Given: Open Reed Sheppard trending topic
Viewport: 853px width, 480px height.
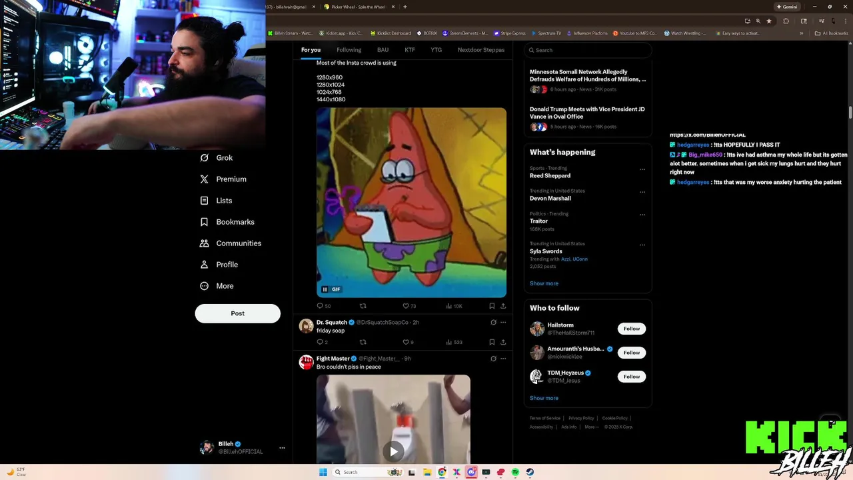Looking at the screenshot, I should pos(550,176).
